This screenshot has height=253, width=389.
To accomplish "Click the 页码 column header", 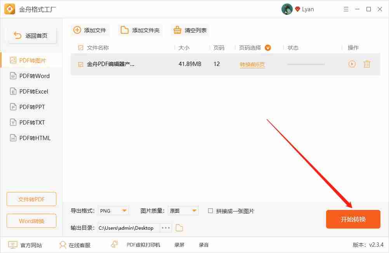I will [219, 48].
